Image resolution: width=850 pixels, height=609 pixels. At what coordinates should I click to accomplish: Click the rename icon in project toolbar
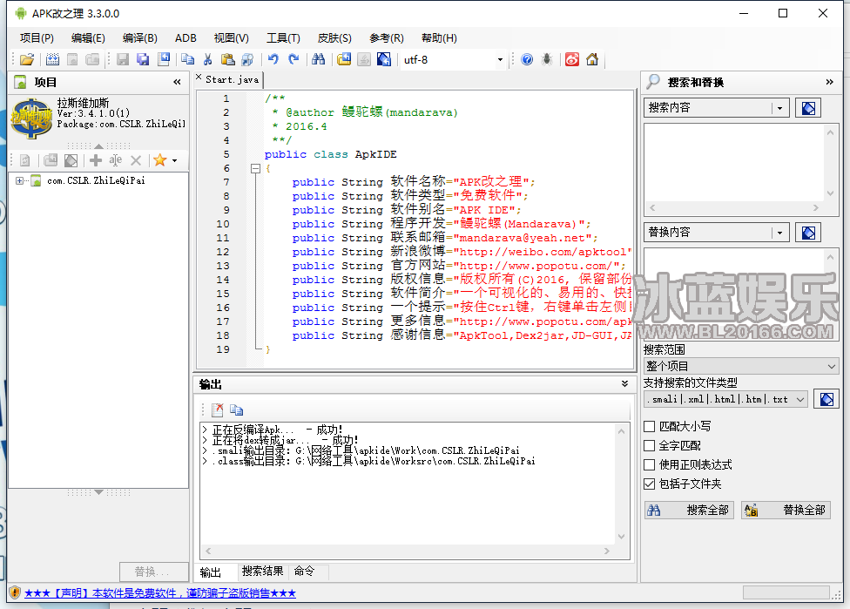116,160
